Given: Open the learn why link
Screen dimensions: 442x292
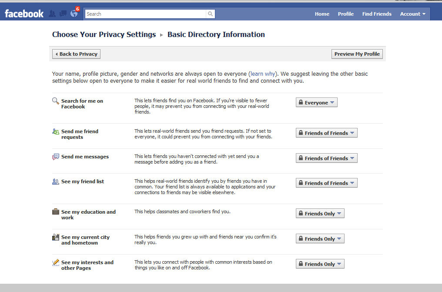Looking at the screenshot, I should pyautogui.click(x=263, y=74).
